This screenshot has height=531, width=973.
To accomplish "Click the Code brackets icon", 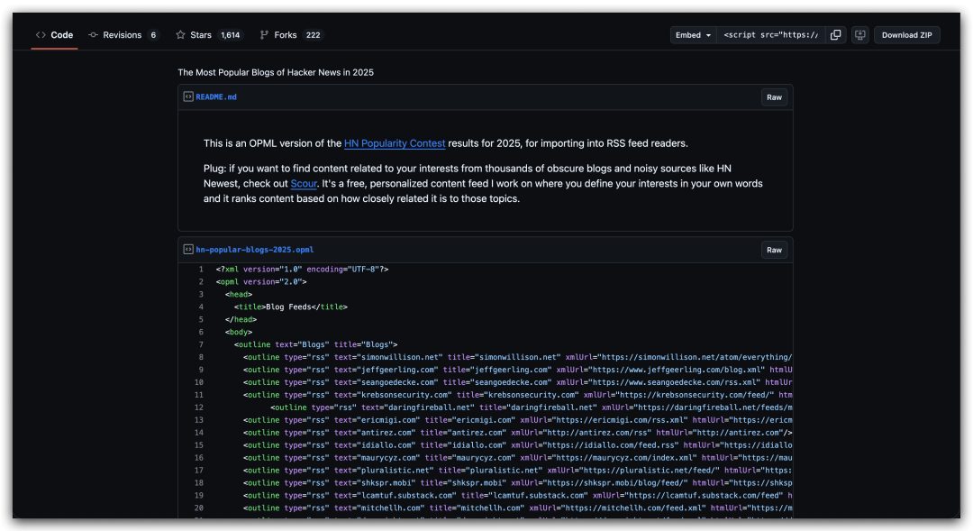I will (x=41, y=35).
